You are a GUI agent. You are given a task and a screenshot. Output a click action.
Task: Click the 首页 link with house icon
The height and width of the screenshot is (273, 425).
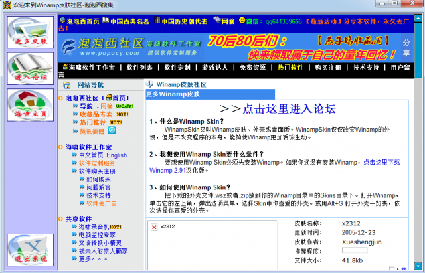116,98
